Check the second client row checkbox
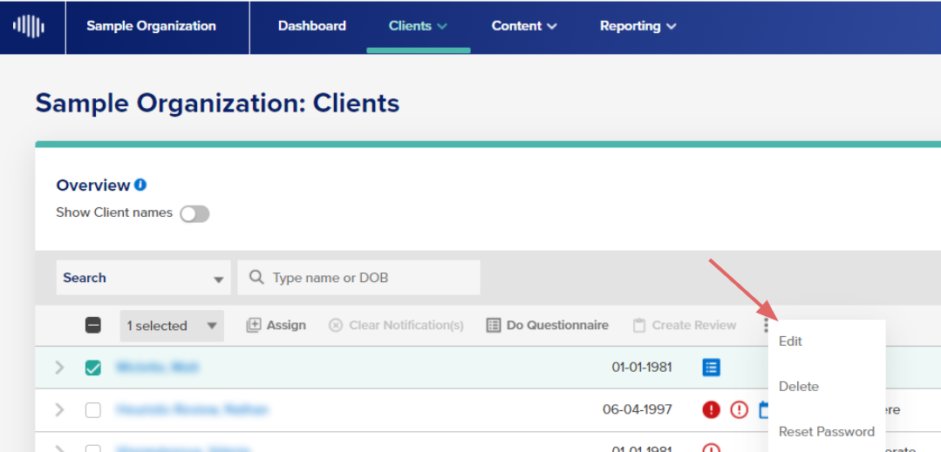 (x=93, y=410)
